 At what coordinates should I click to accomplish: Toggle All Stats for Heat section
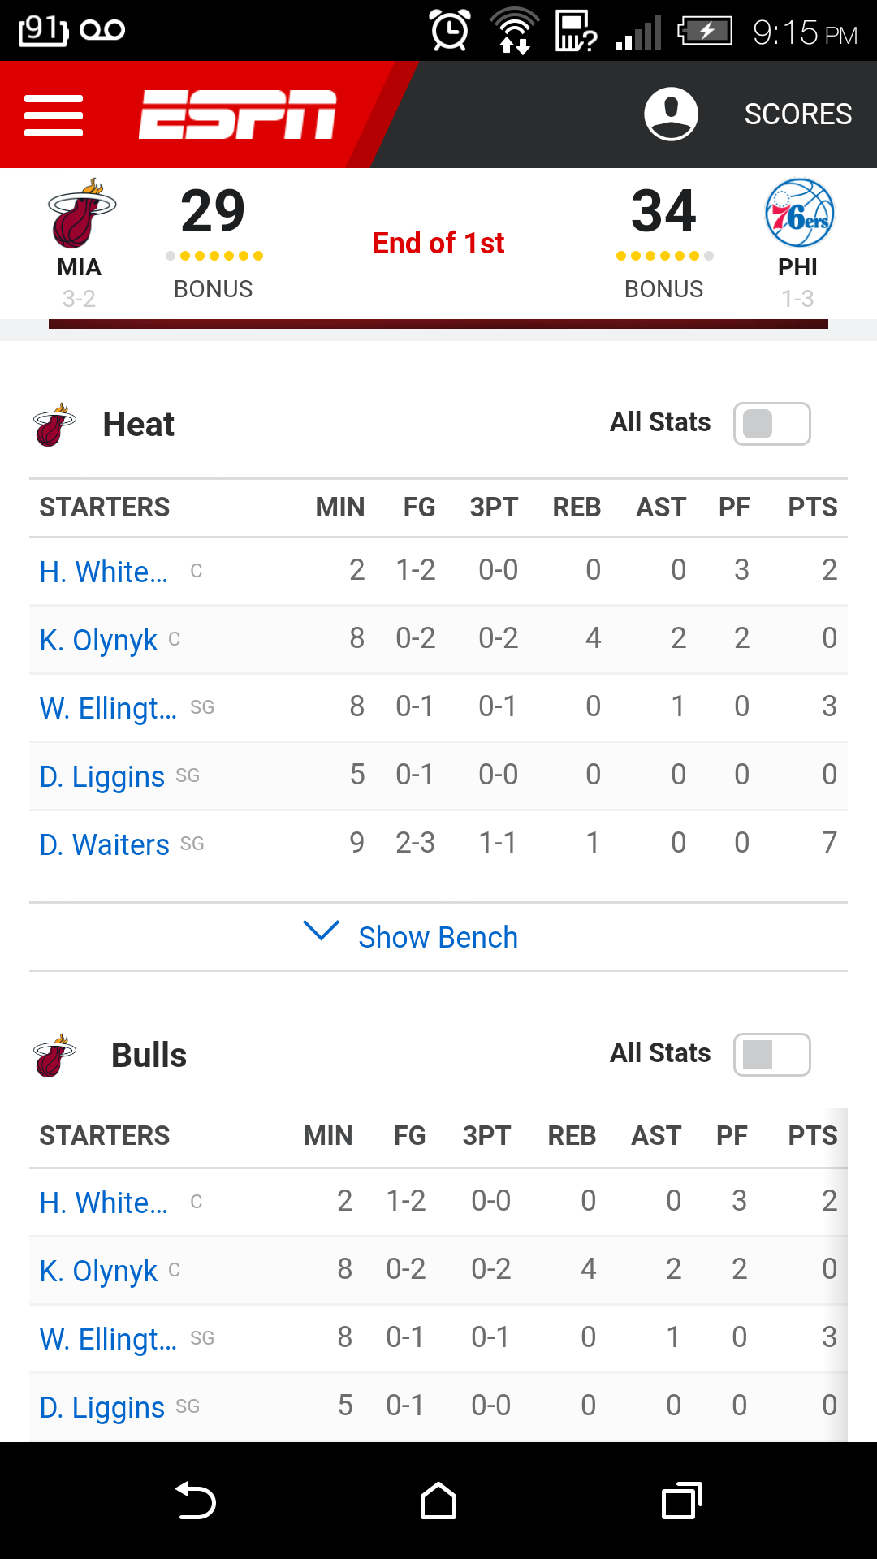click(772, 424)
